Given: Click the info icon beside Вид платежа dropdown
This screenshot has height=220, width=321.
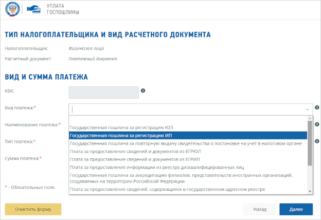Looking at the screenshot, I should pos(317,107).
